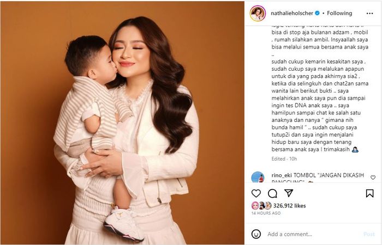
Task: Open rino_eki commenter avatar
Action: tap(258, 177)
